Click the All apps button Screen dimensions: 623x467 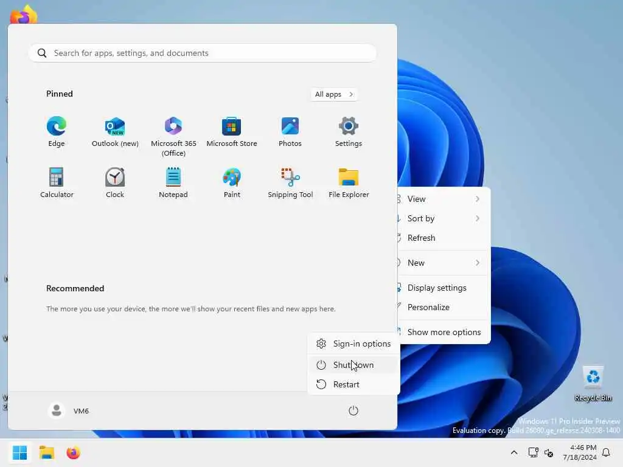click(x=334, y=94)
